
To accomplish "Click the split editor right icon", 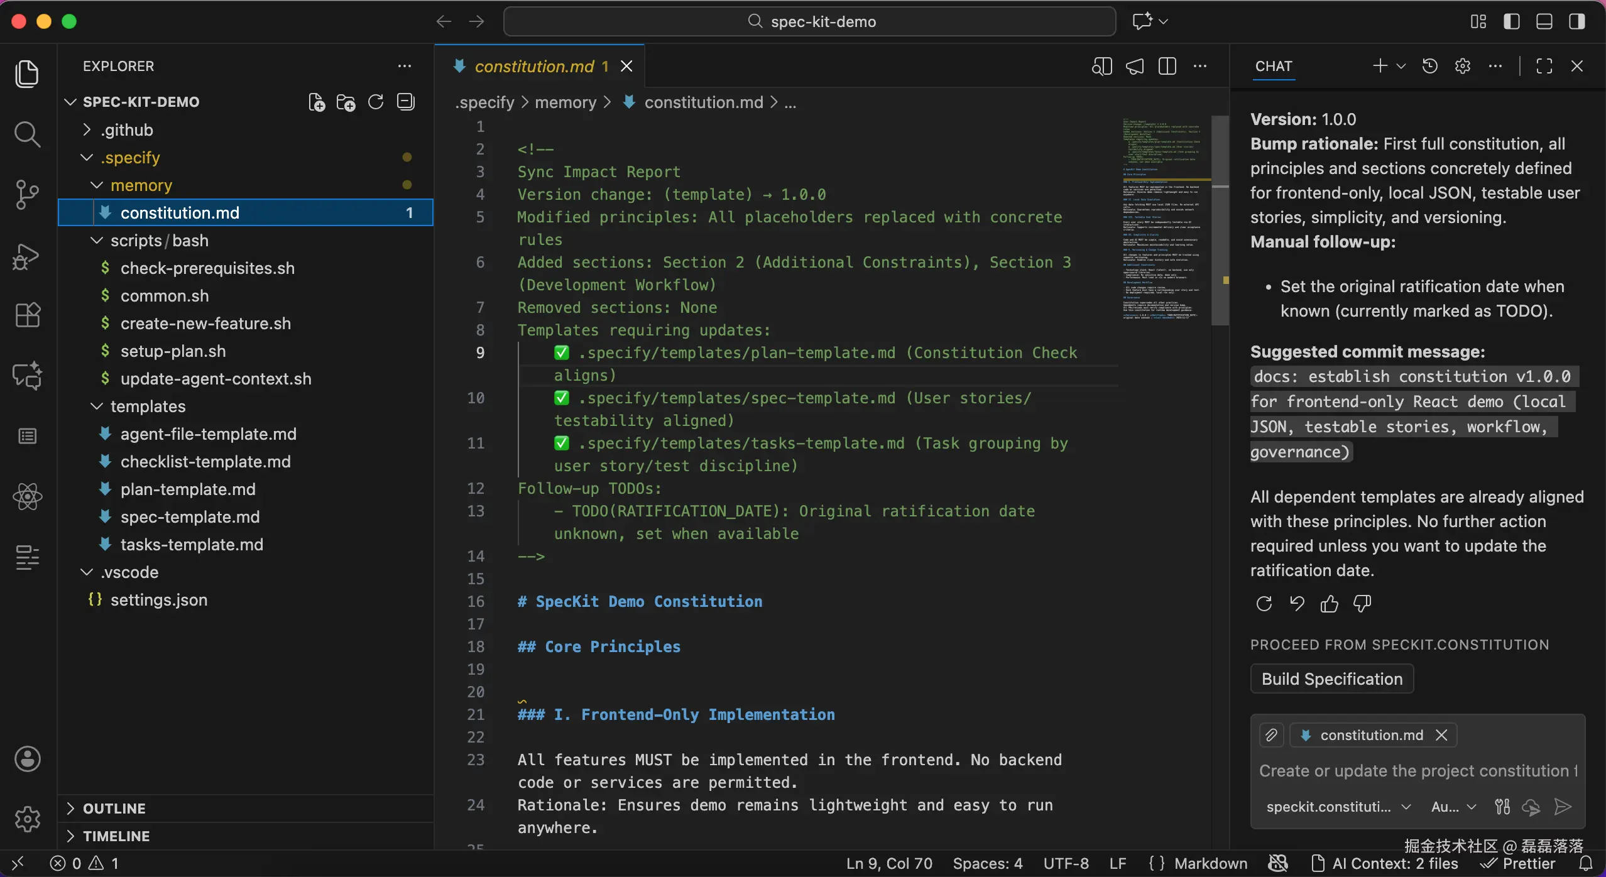I will click(1167, 66).
